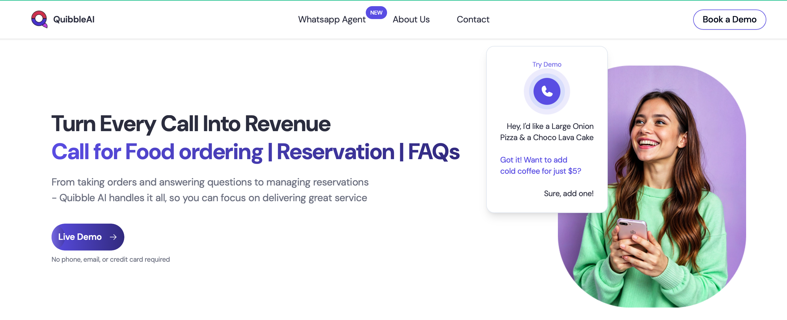Click the 'Turn Every Call Into Revenue' heading
Image resolution: width=787 pixels, height=320 pixels.
tap(191, 124)
